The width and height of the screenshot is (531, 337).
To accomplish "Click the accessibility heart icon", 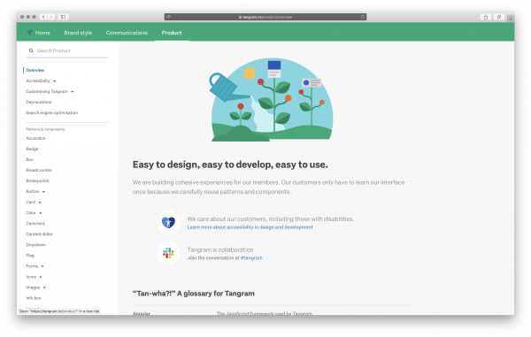I will pyautogui.click(x=168, y=222).
